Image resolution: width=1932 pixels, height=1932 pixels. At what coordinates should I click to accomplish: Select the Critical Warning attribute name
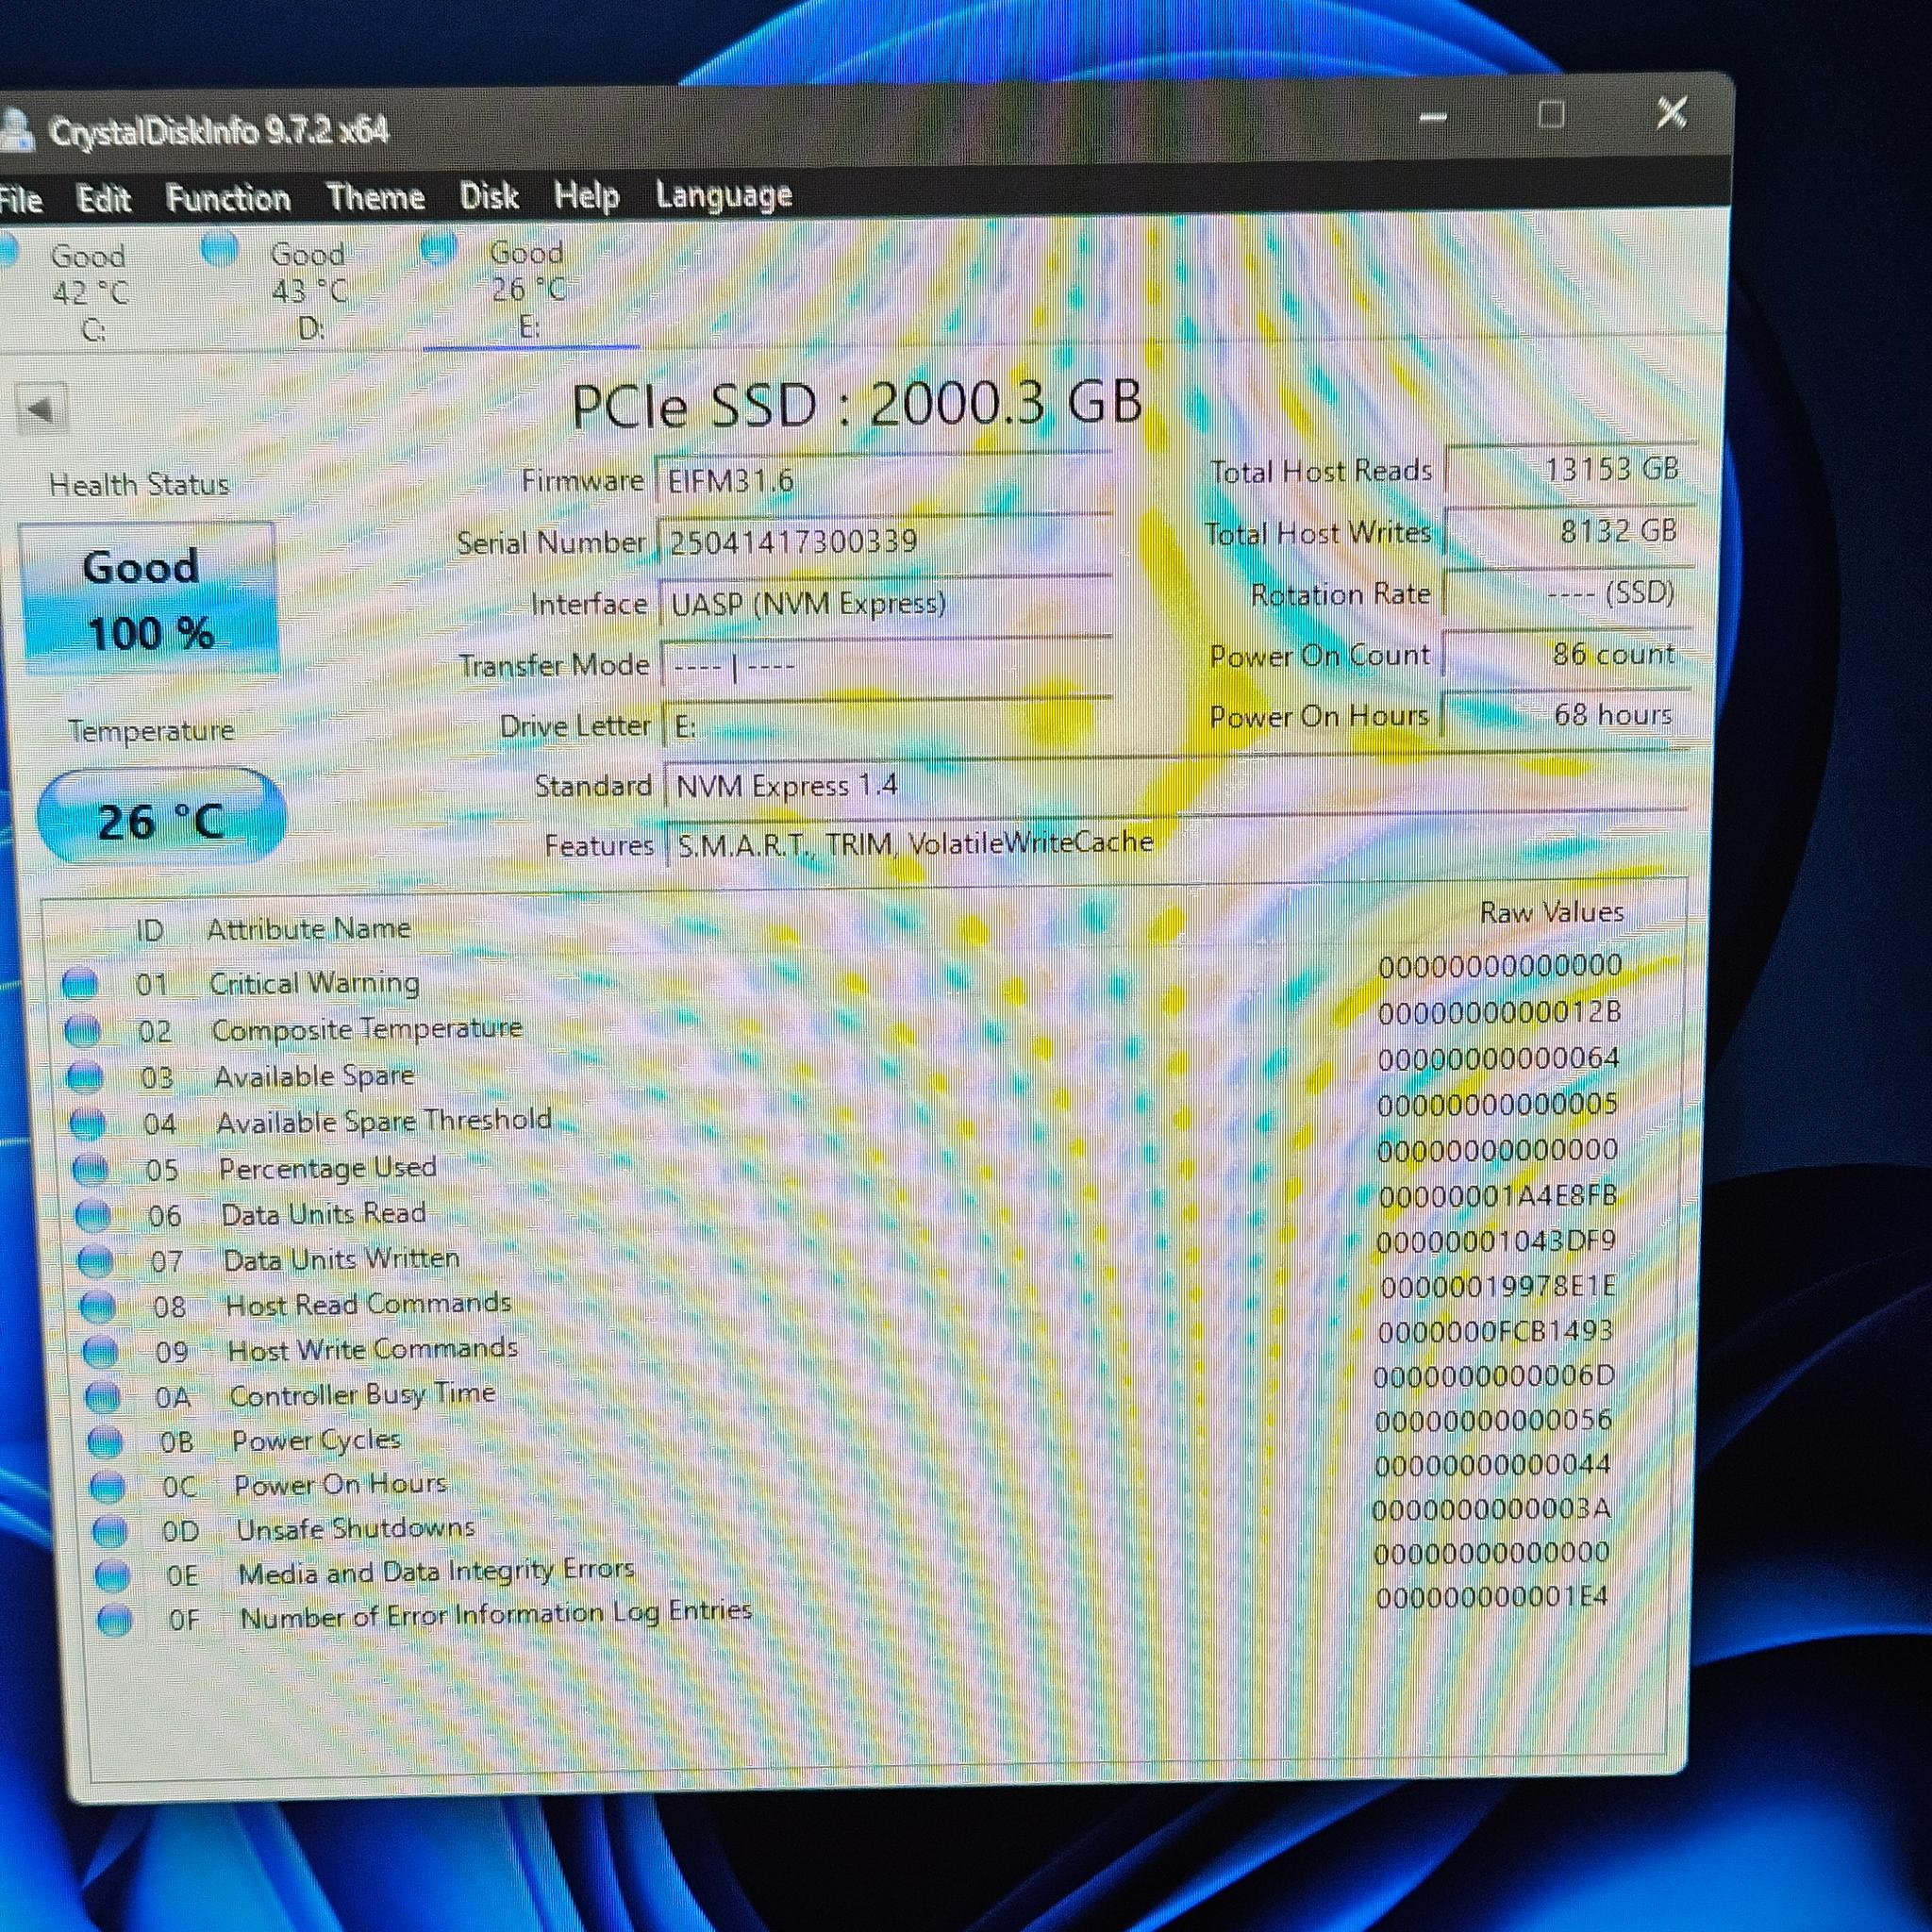click(x=314, y=983)
